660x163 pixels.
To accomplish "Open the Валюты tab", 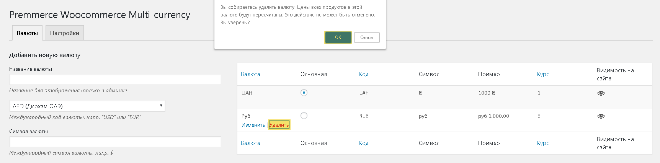I will 27,33.
